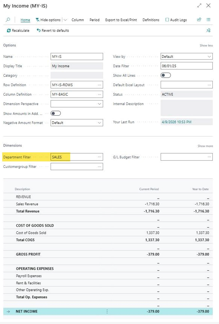Select the Home tab

(25, 20)
